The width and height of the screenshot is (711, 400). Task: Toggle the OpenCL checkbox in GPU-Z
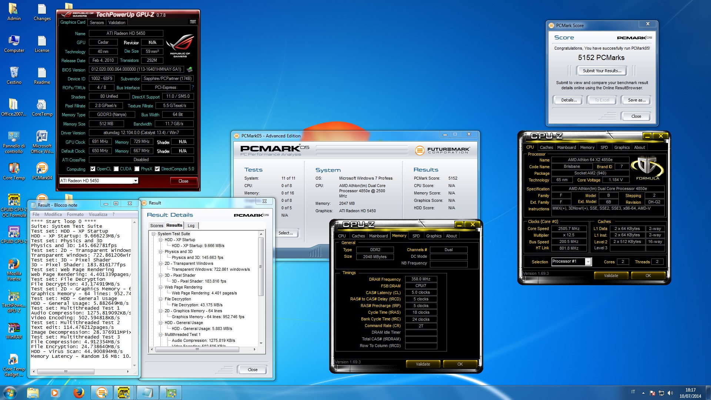93,169
